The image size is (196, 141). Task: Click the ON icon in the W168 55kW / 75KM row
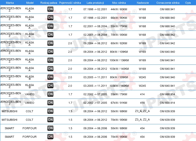pyautogui.click(x=50, y=26)
